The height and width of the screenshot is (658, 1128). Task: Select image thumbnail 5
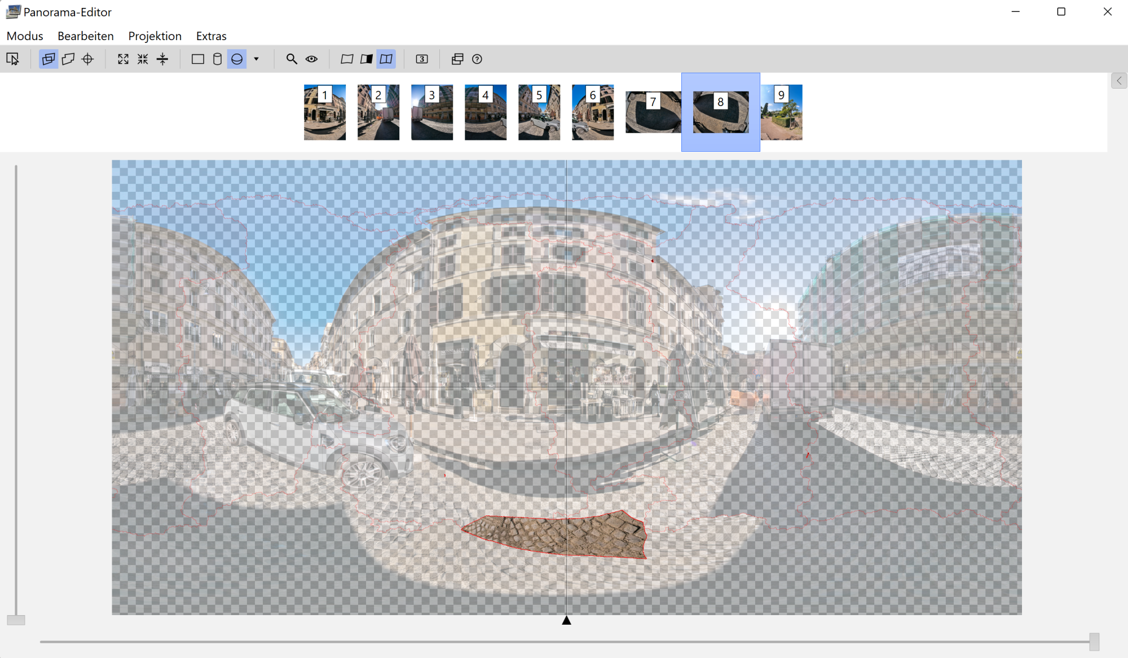point(539,112)
